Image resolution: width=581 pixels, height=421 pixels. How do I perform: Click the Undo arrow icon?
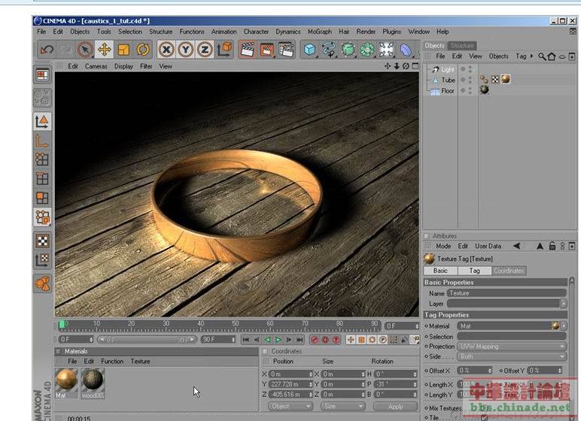click(47, 50)
